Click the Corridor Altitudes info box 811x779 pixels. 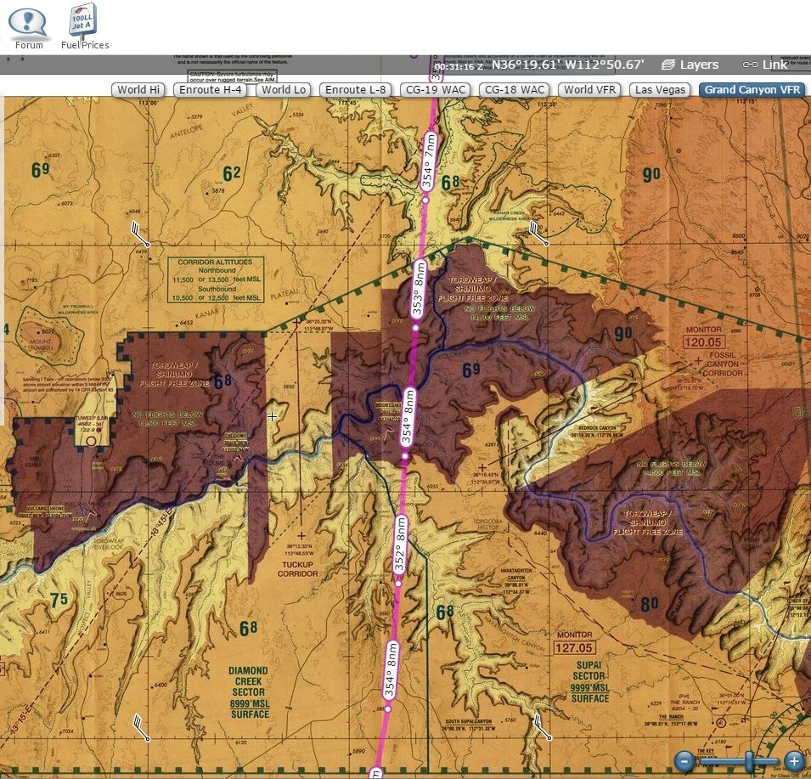pos(216,279)
